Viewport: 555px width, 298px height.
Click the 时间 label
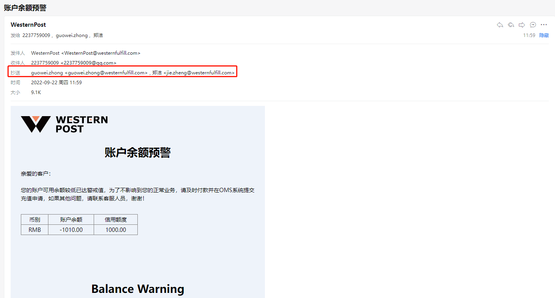click(x=15, y=83)
